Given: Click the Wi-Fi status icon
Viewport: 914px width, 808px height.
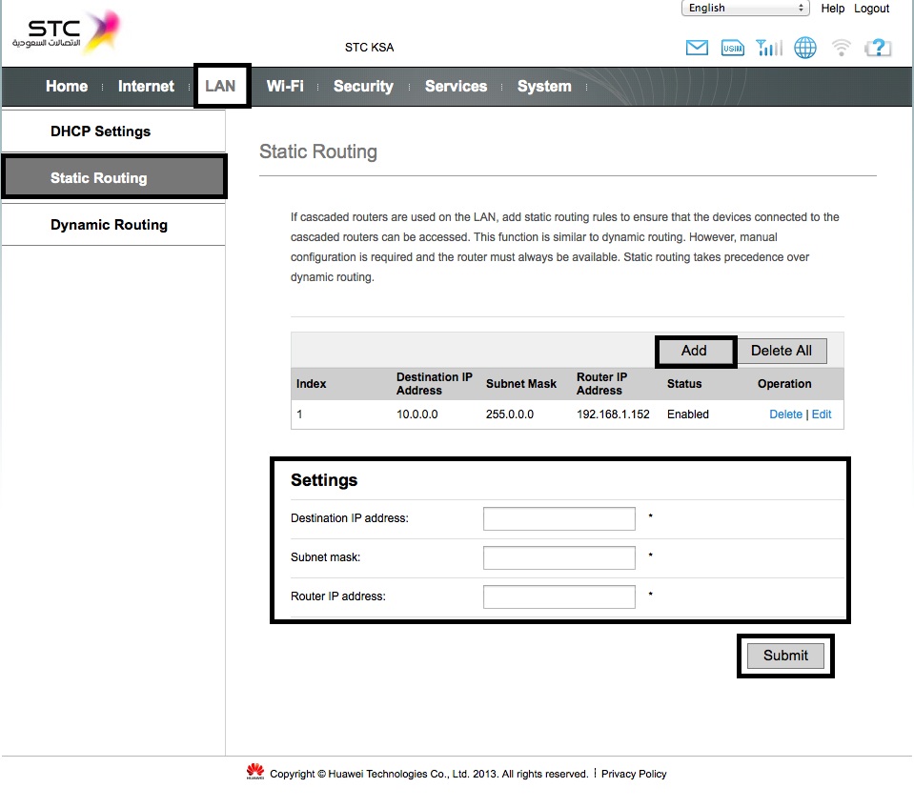Looking at the screenshot, I should pyautogui.click(x=842, y=48).
